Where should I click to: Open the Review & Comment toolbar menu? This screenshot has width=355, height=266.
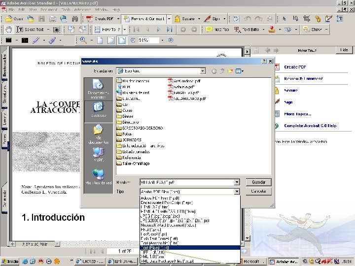pos(143,18)
